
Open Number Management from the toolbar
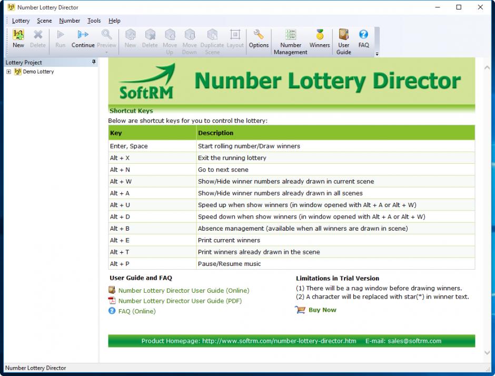pos(291,42)
